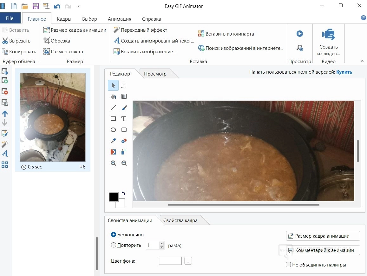The image size is (367, 276).
Task: Select the Ellipse shape tool
Action: click(113, 130)
